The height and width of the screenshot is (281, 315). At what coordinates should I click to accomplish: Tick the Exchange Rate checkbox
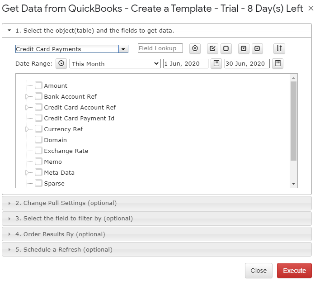tap(38, 151)
